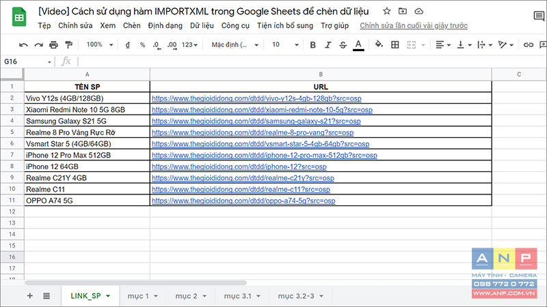Apply italic formatting
Image resolution: width=547 pixels, height=307 pixels.
click(x=328, y=45)
